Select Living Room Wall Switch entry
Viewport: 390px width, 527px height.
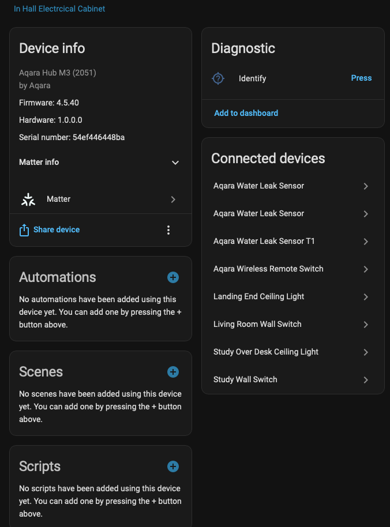coord(257,324)
